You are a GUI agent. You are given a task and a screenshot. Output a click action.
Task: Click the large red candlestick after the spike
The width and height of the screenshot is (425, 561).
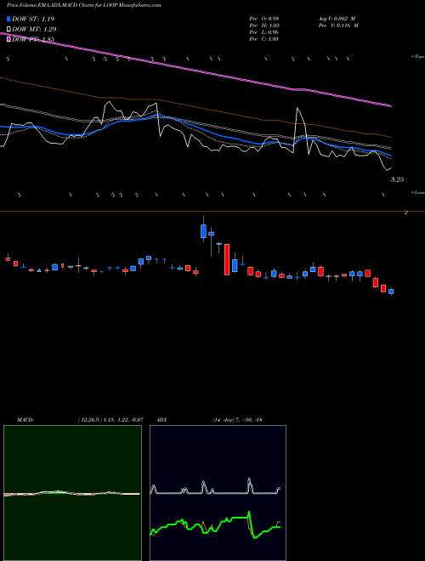coord(227,259)
